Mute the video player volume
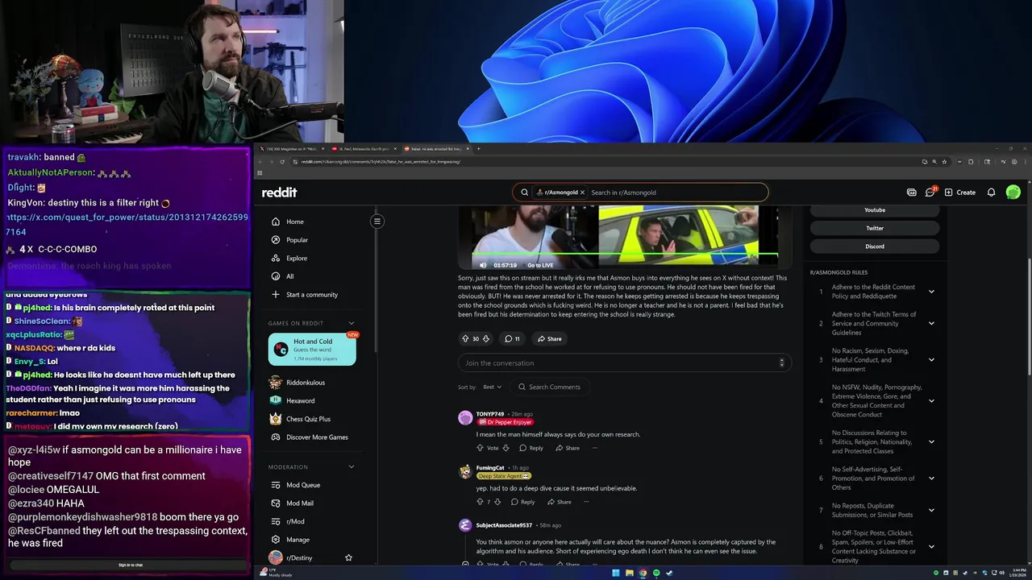Image resolution: width=1032 pixels, height=580 pixels. 483,265
